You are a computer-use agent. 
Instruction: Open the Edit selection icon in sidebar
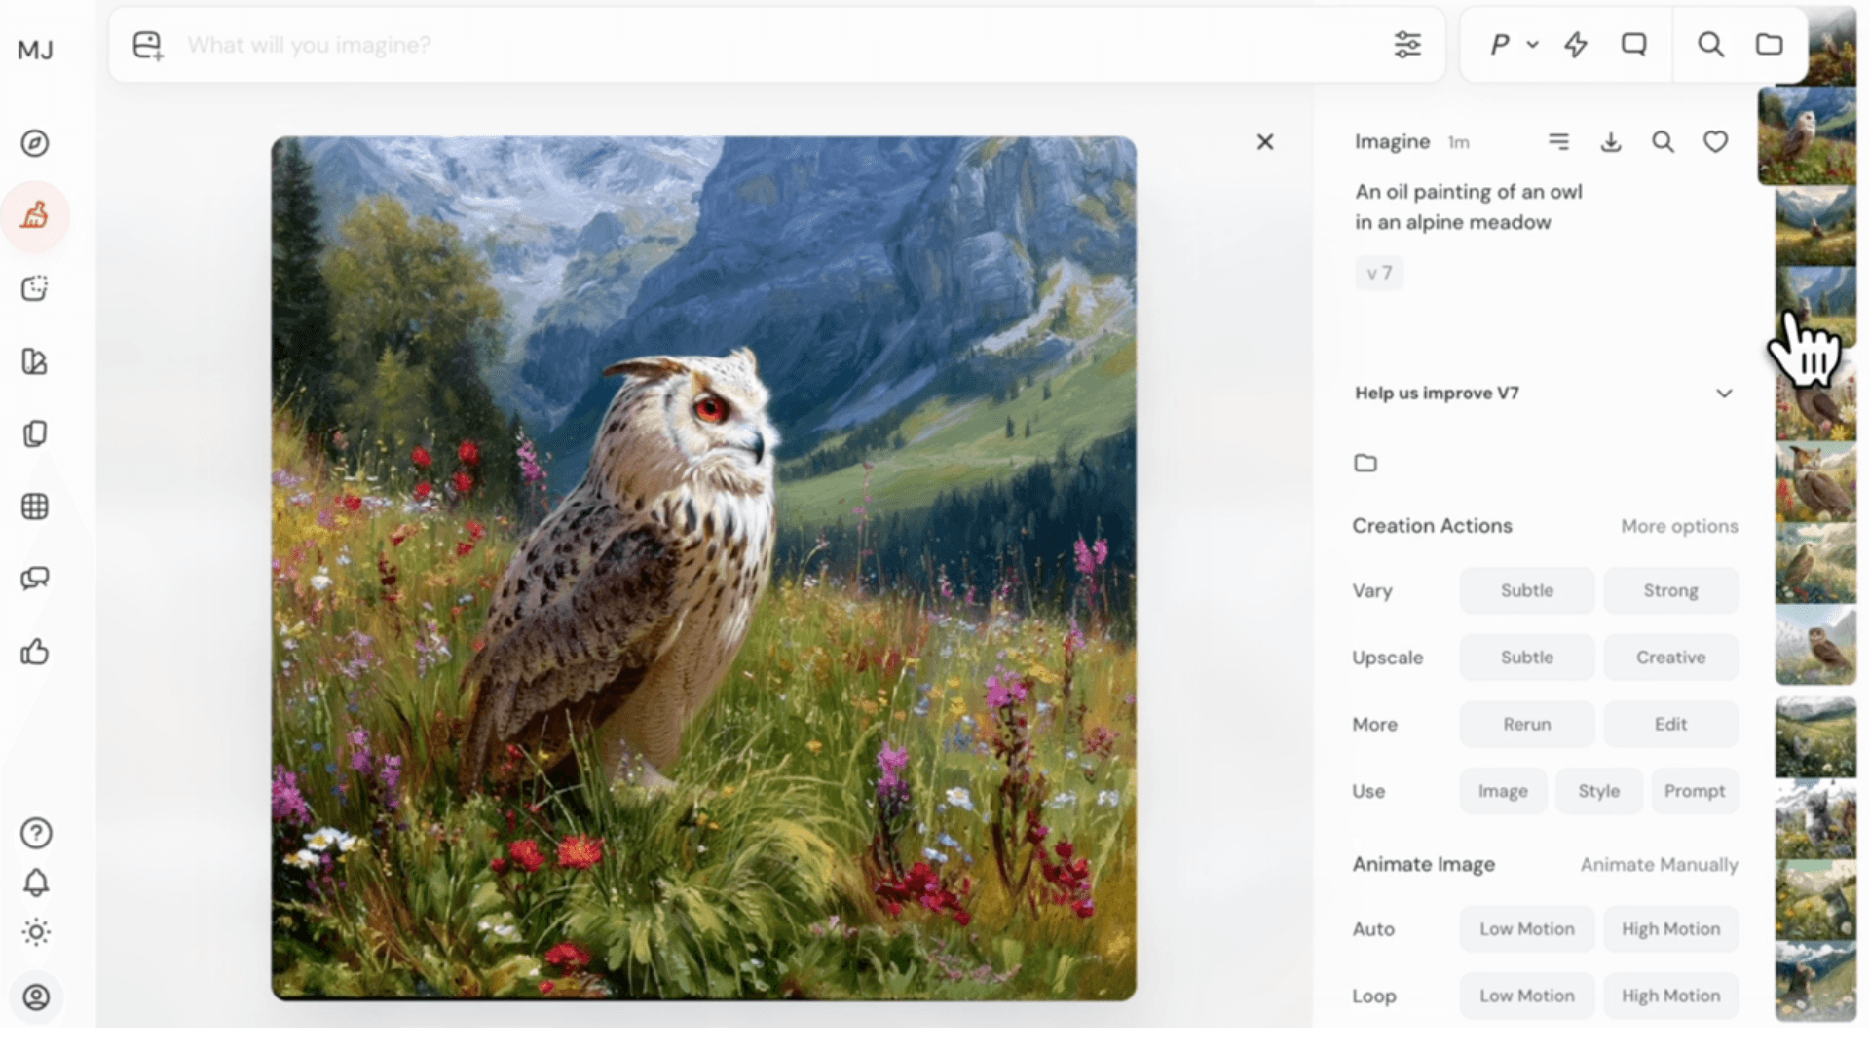point(35,288)
